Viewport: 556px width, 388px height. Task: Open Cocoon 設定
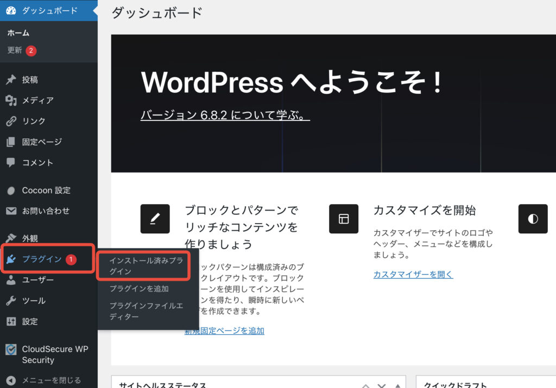tap(48, 190)
